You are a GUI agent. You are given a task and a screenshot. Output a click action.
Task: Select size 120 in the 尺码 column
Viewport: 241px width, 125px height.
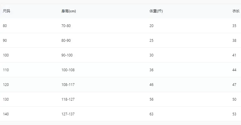tap(6, 85)
